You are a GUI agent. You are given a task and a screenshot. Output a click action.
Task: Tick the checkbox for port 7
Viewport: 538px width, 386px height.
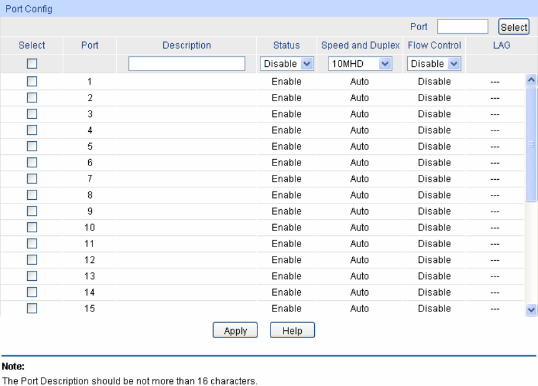32,179
